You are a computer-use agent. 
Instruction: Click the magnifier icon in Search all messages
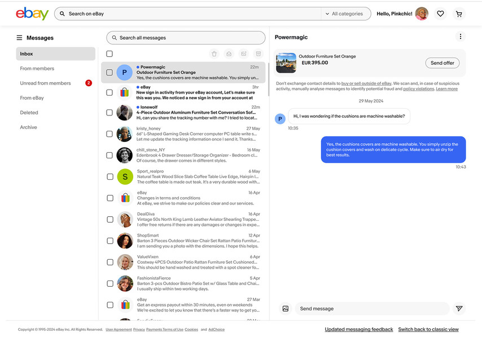coord(115,38)
